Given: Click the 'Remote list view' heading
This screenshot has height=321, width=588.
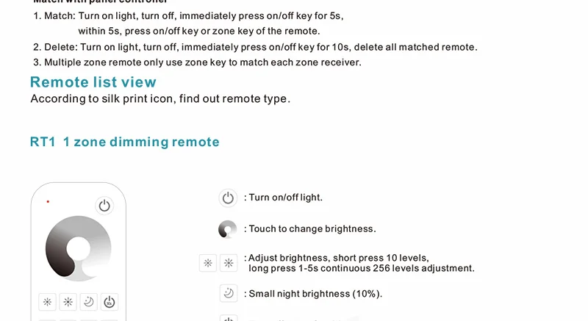Looking at the screenshot, I should (93, 82).
